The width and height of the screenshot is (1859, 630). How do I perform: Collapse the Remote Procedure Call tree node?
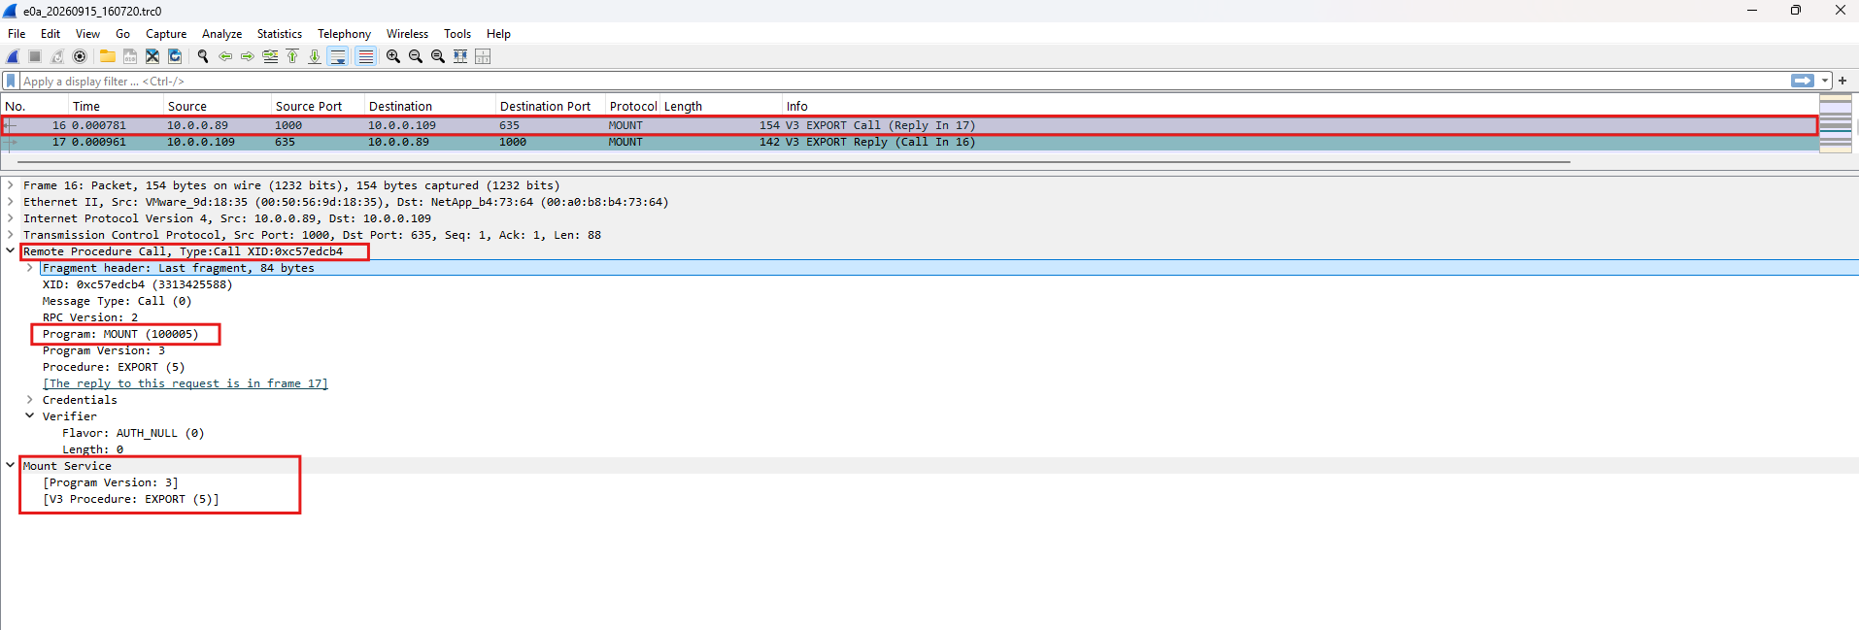click(11, 251)
